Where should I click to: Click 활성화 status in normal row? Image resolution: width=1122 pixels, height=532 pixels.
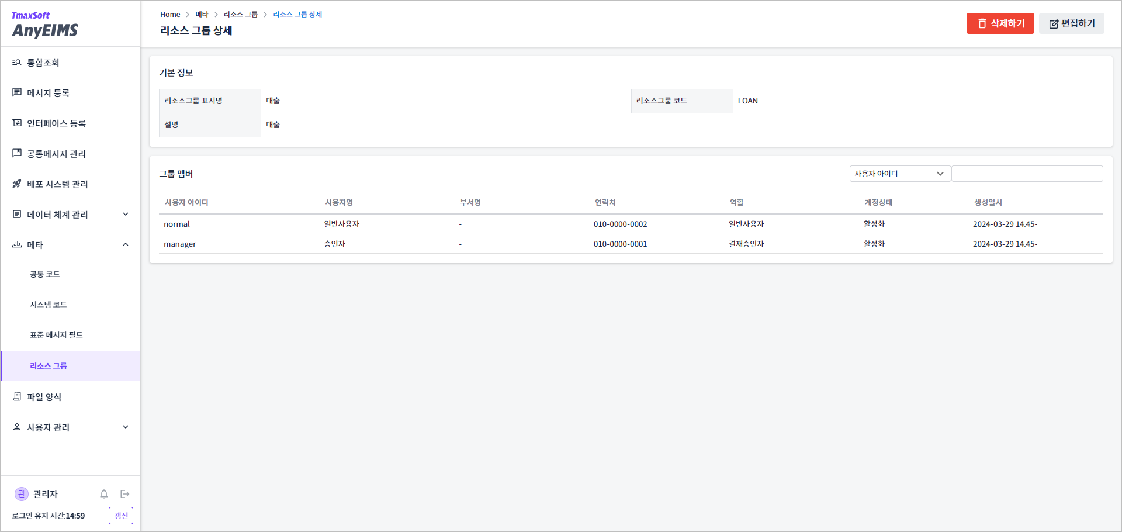pos(874,224)
